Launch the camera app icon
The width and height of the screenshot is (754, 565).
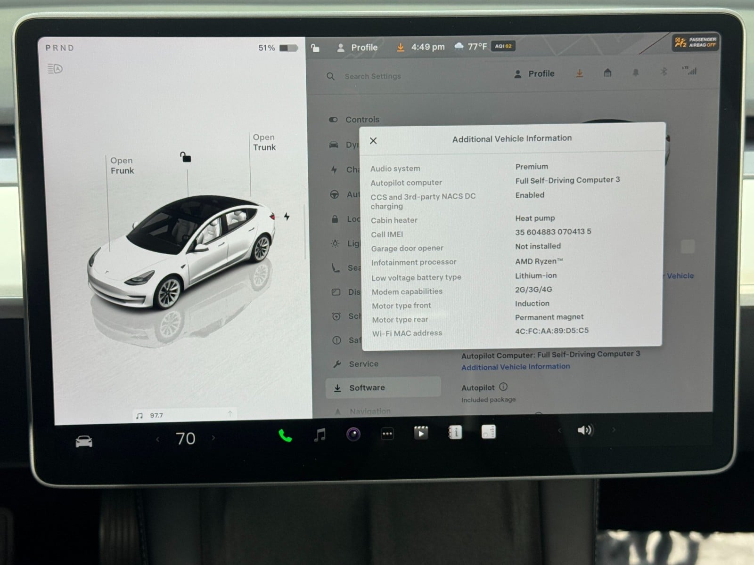tap(353, 434)
